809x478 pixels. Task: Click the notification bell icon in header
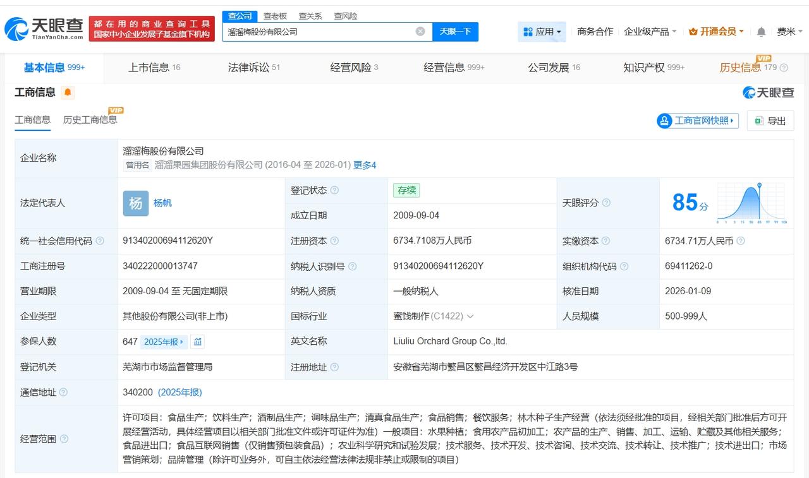761,32
